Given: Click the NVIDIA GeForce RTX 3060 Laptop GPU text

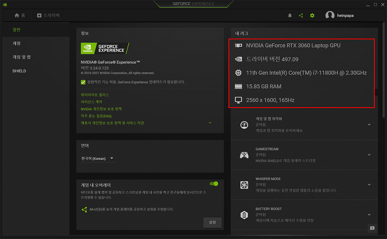Looking at the screenshot, I should click(x=293, y=45).
